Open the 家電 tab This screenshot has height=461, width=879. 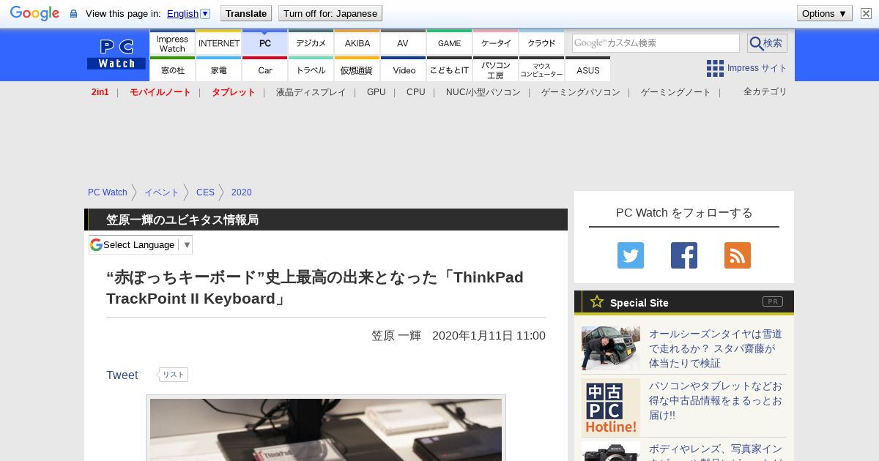click(x=219, y=70)
